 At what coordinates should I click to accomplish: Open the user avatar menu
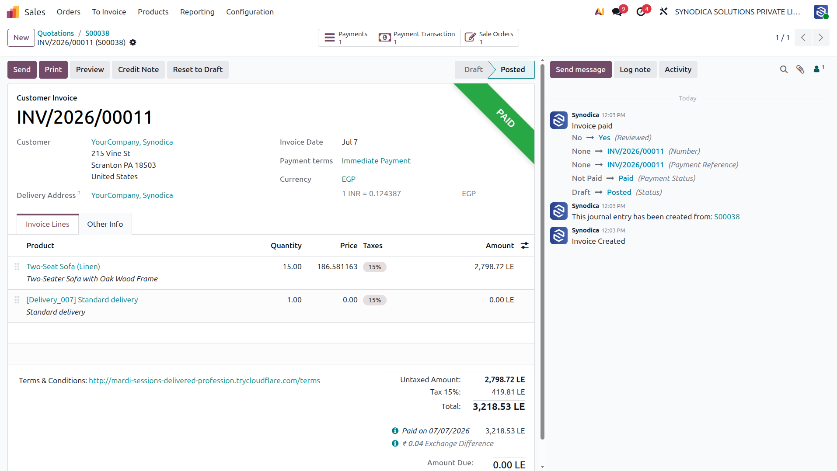click(x=821, y=12)
